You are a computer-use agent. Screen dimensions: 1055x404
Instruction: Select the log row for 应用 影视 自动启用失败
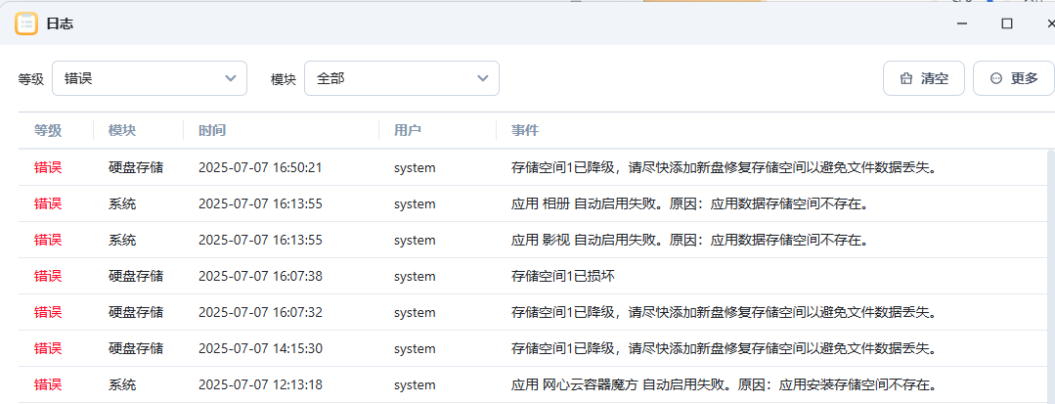(532, 241)
